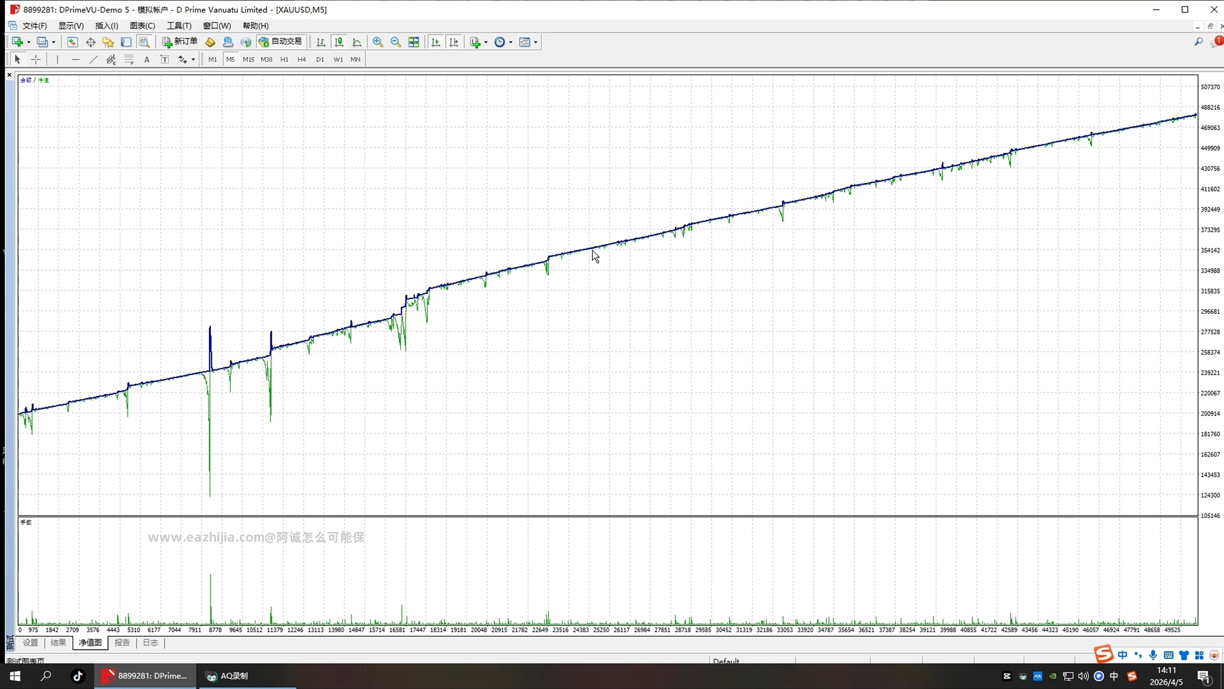Open the 显示(V) menu
This screenshot has height=689, width=1224.
click(71, 26)
